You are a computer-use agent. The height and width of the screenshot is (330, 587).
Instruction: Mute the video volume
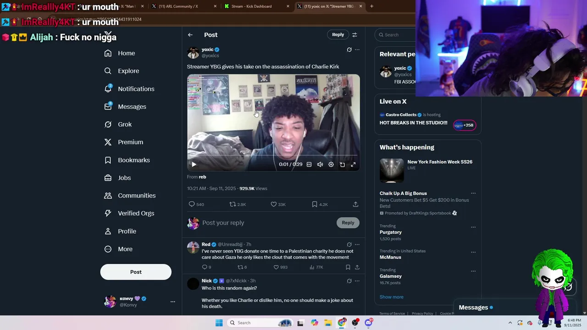tap(320, 165)
